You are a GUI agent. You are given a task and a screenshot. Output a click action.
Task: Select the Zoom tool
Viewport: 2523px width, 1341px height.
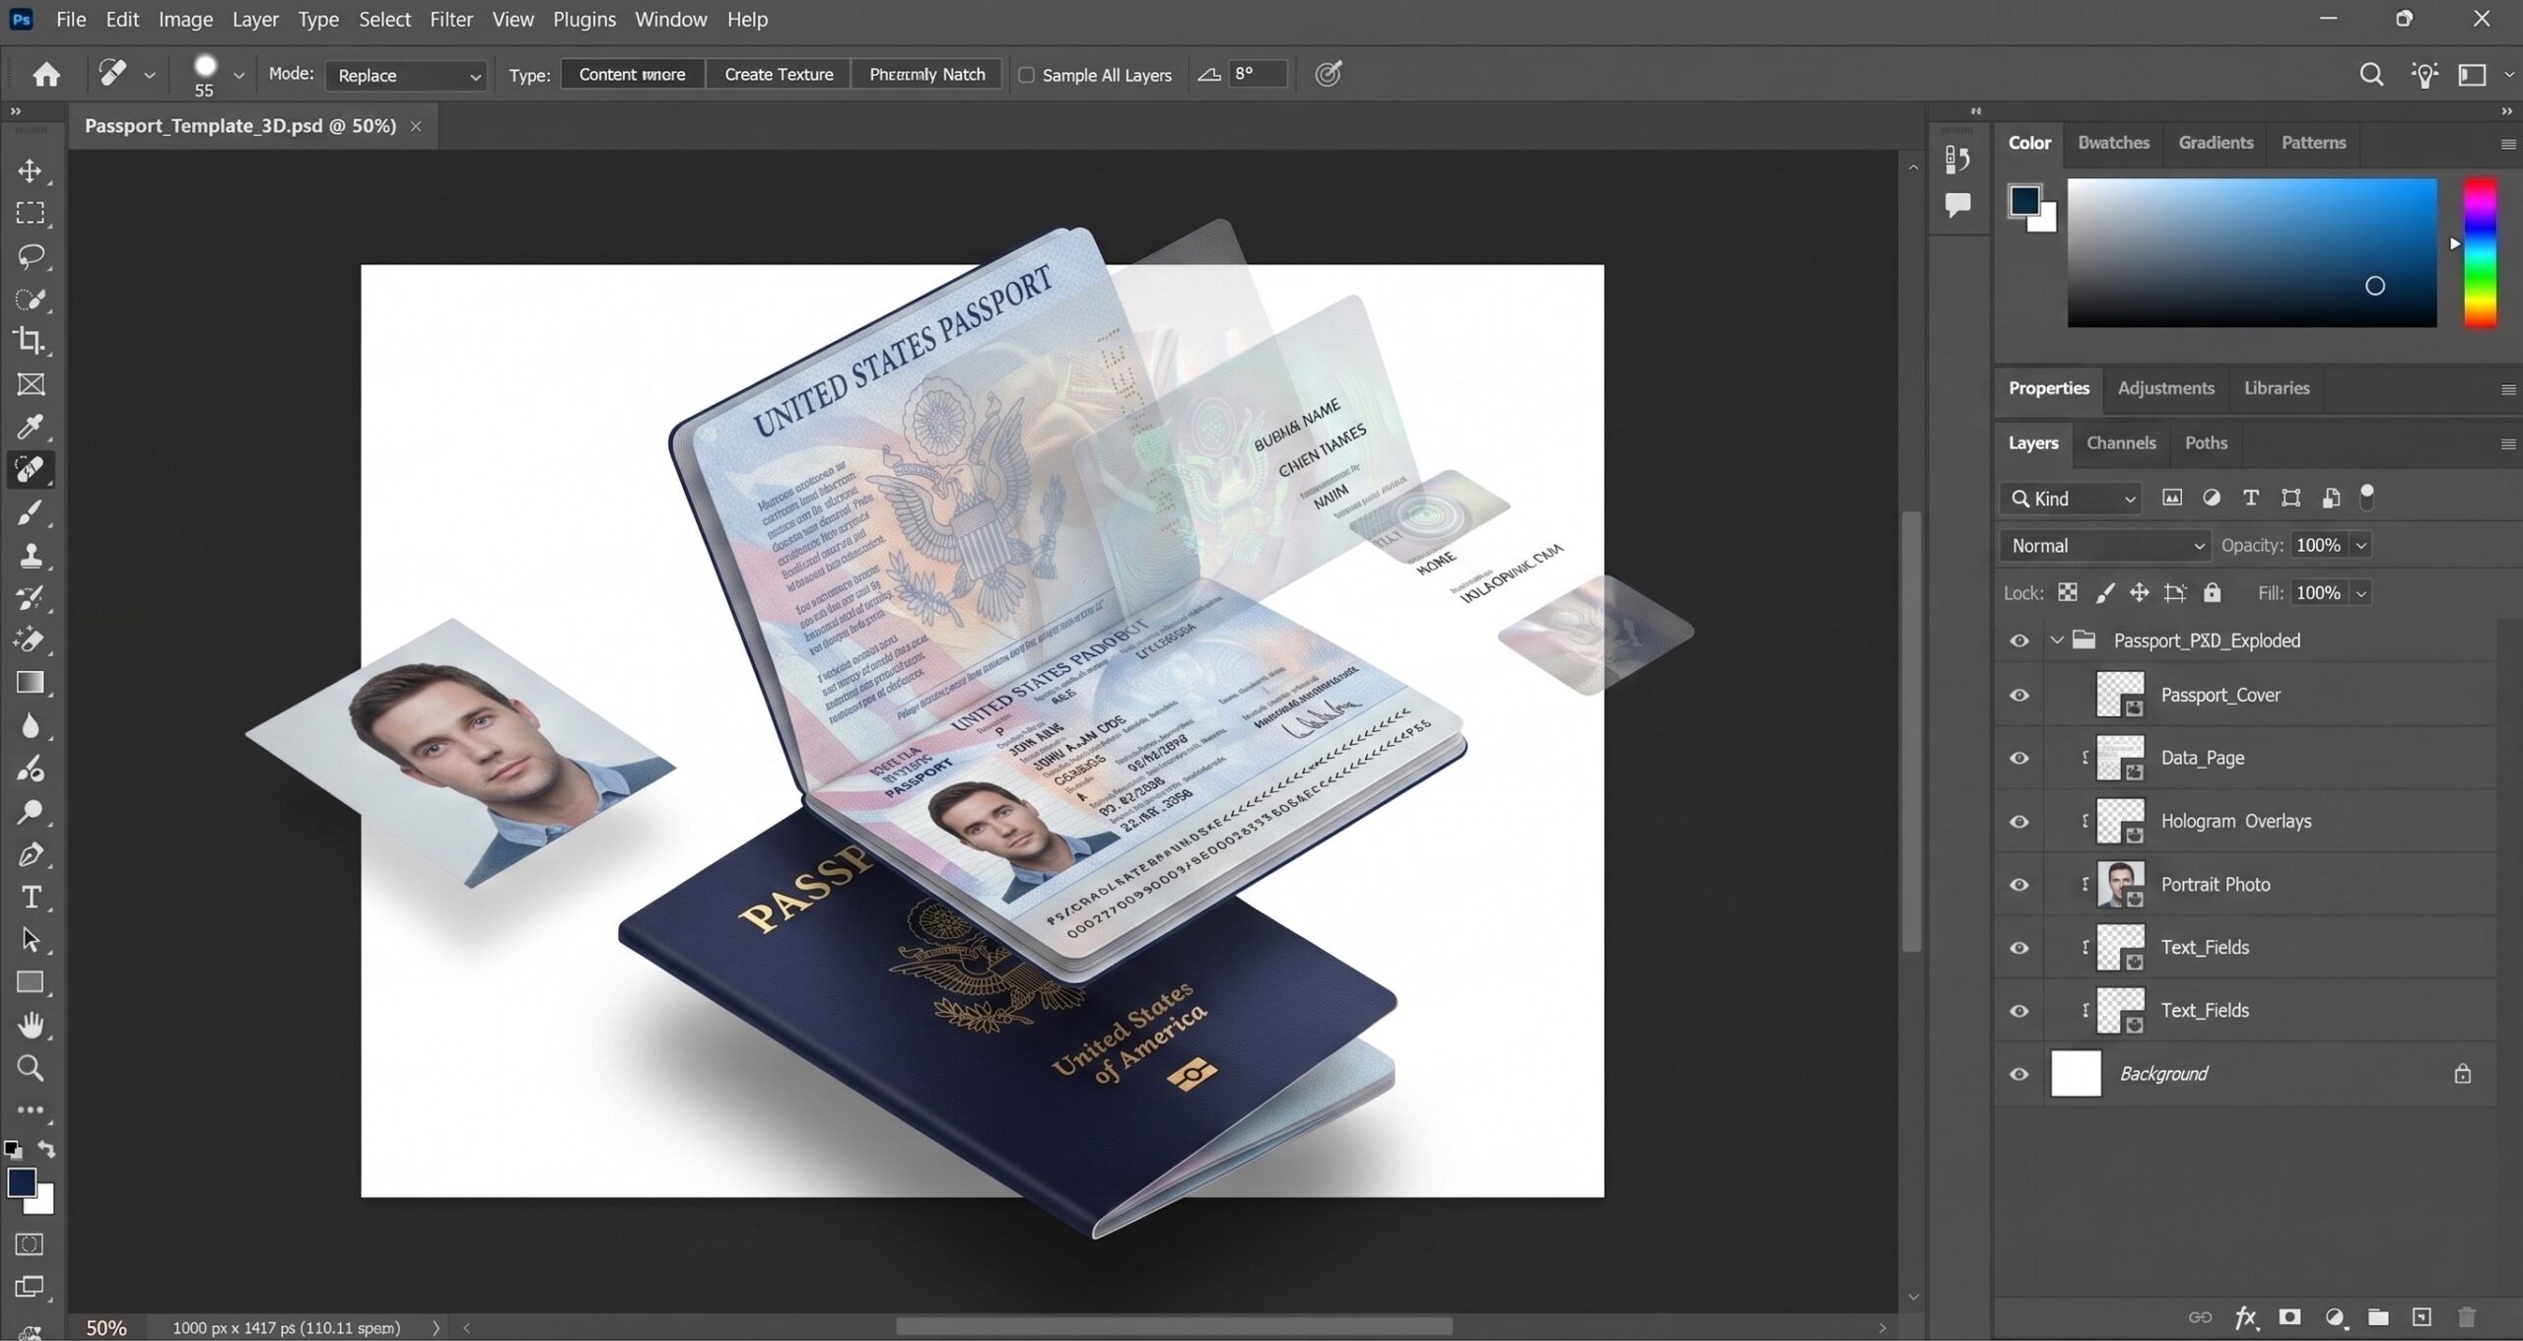coord(31,1068)
